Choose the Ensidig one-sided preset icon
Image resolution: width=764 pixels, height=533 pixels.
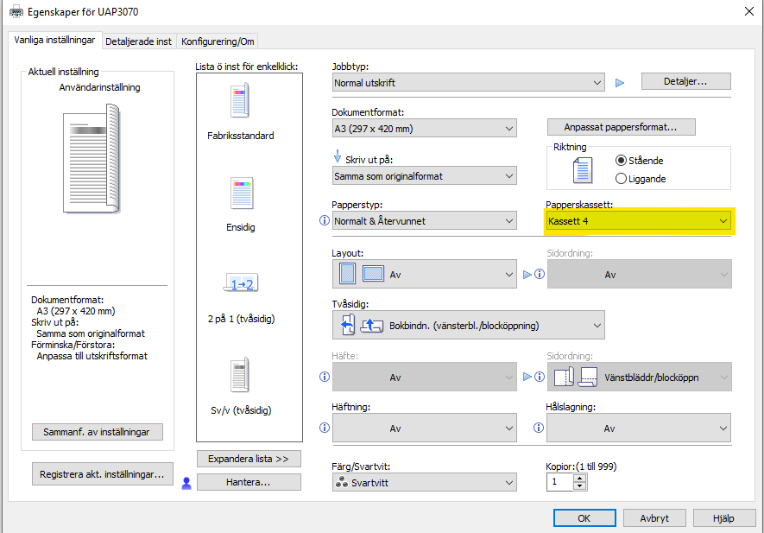pyautogui.click(x=240, y=194)
